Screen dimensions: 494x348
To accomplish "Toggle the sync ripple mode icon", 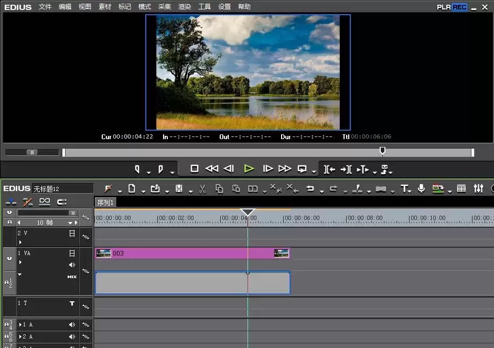I will point(28,202).
